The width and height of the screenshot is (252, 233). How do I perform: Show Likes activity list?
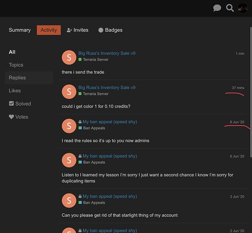pos(15,91)
